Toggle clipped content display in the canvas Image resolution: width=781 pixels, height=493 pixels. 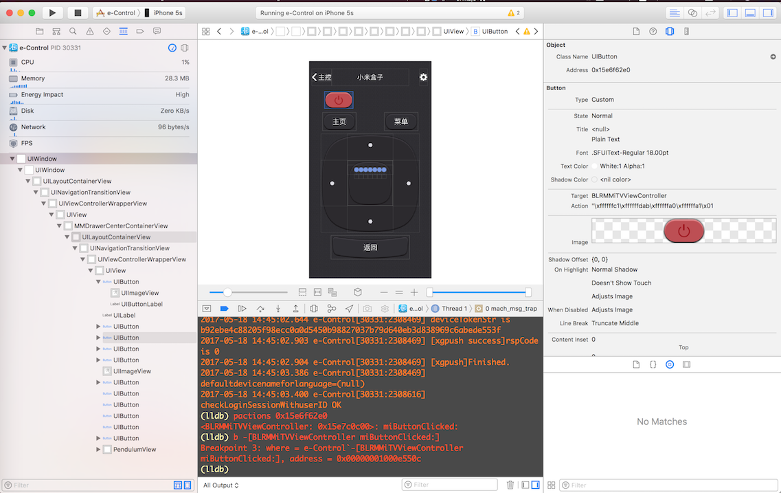[x=302, y=292]
